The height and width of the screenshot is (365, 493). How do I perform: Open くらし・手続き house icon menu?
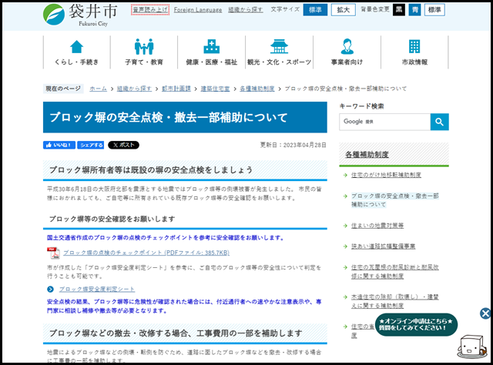77,52
